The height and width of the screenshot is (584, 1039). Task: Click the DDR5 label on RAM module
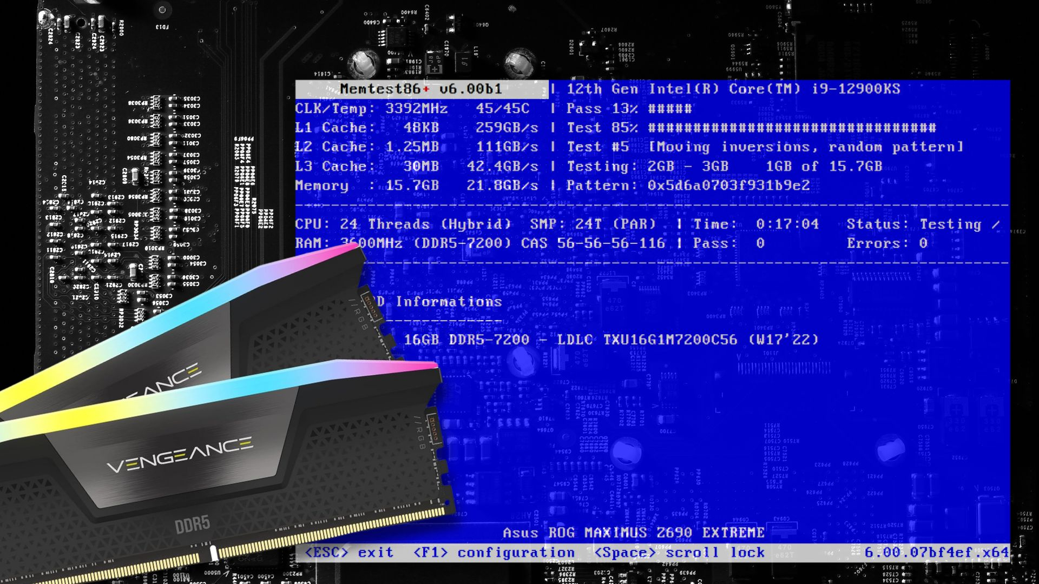192,524
